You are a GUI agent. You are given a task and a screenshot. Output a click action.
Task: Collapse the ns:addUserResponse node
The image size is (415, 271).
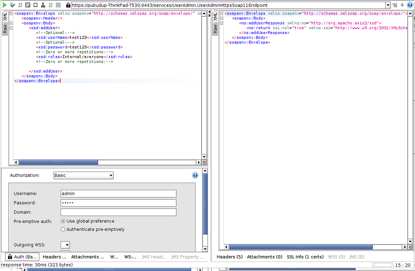(x=222, y=23)
